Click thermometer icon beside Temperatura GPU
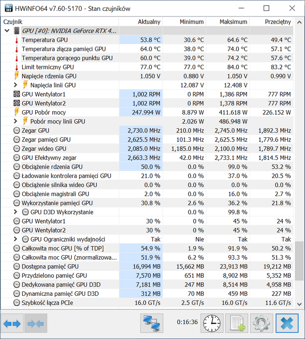 17,40
